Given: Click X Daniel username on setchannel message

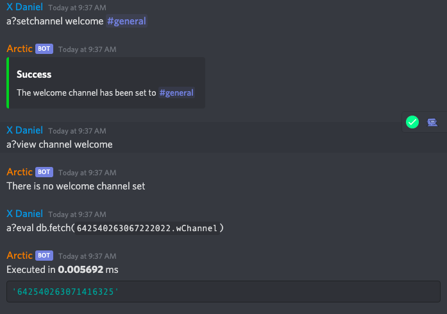Looking at the screenshot, I should [x=24, y=7].
